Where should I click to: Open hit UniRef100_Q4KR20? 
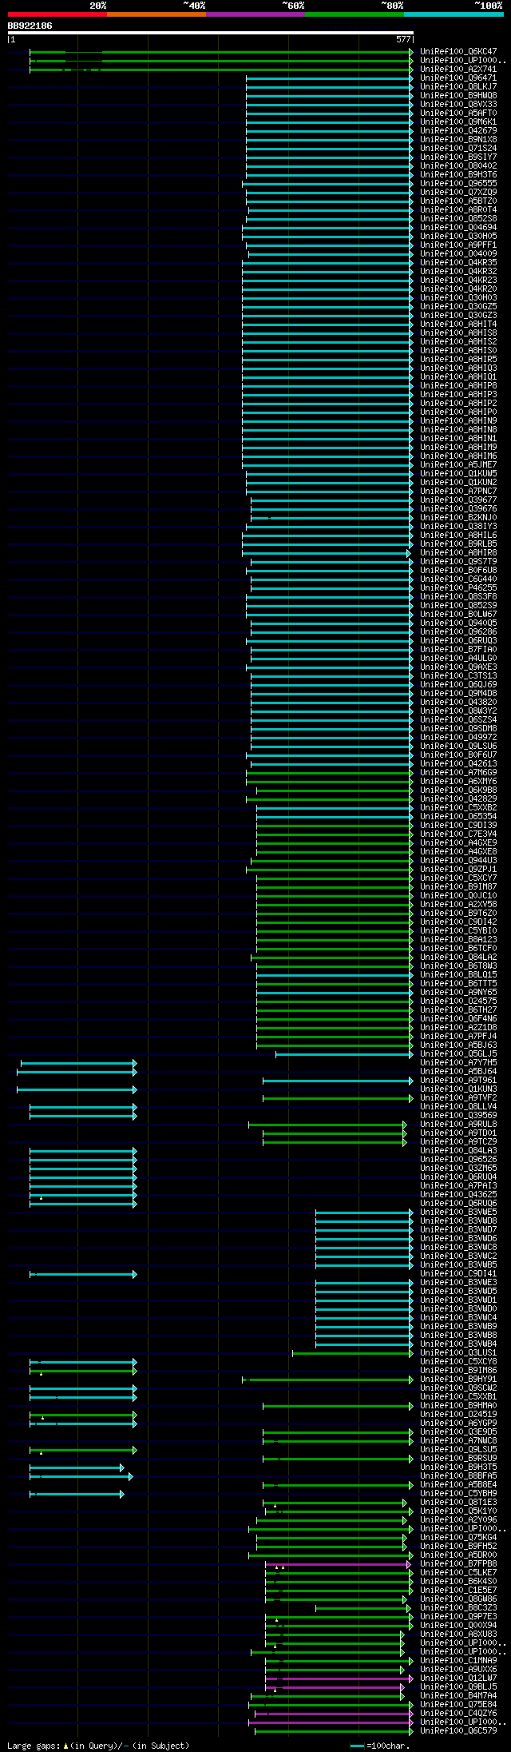click(x=458, y=289)
